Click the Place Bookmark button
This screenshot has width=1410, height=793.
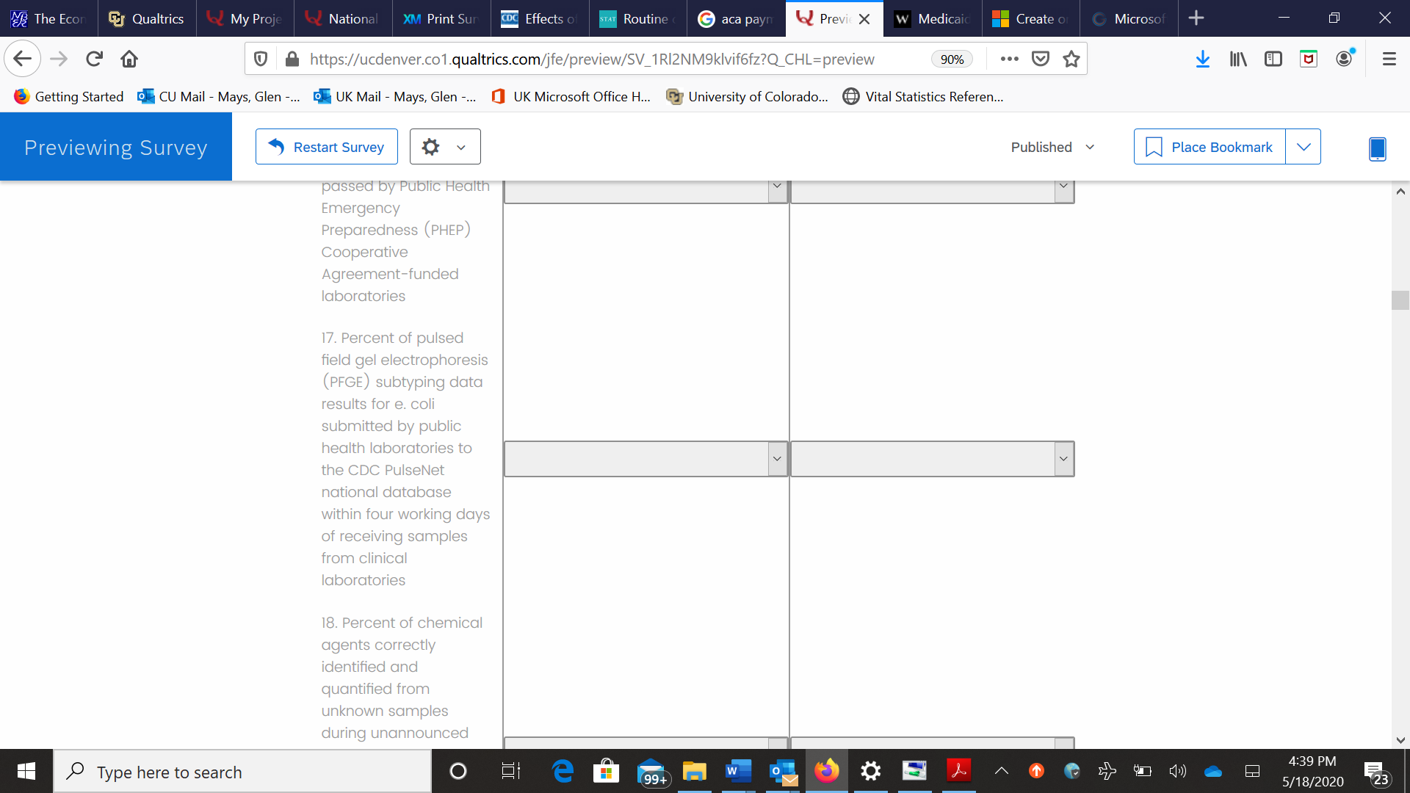pos(1210,147)
